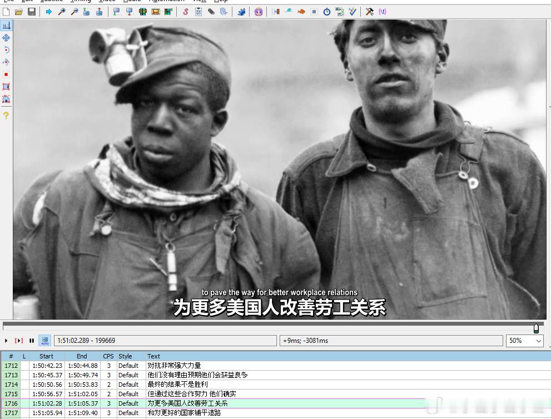551x419 pixels.
Task: Select line 1715 starting 1:50:56.57
Action: click(276, 394)
